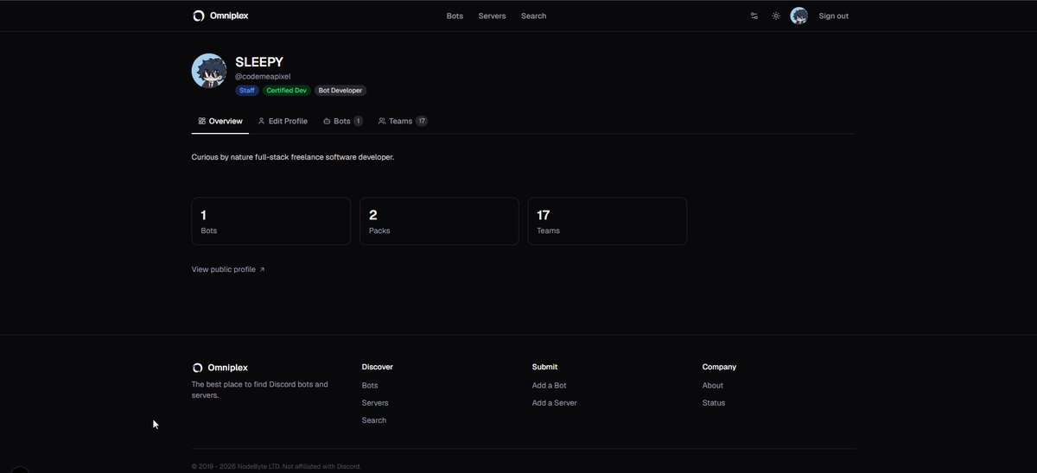Open the Search navigation link

[533, 16]
